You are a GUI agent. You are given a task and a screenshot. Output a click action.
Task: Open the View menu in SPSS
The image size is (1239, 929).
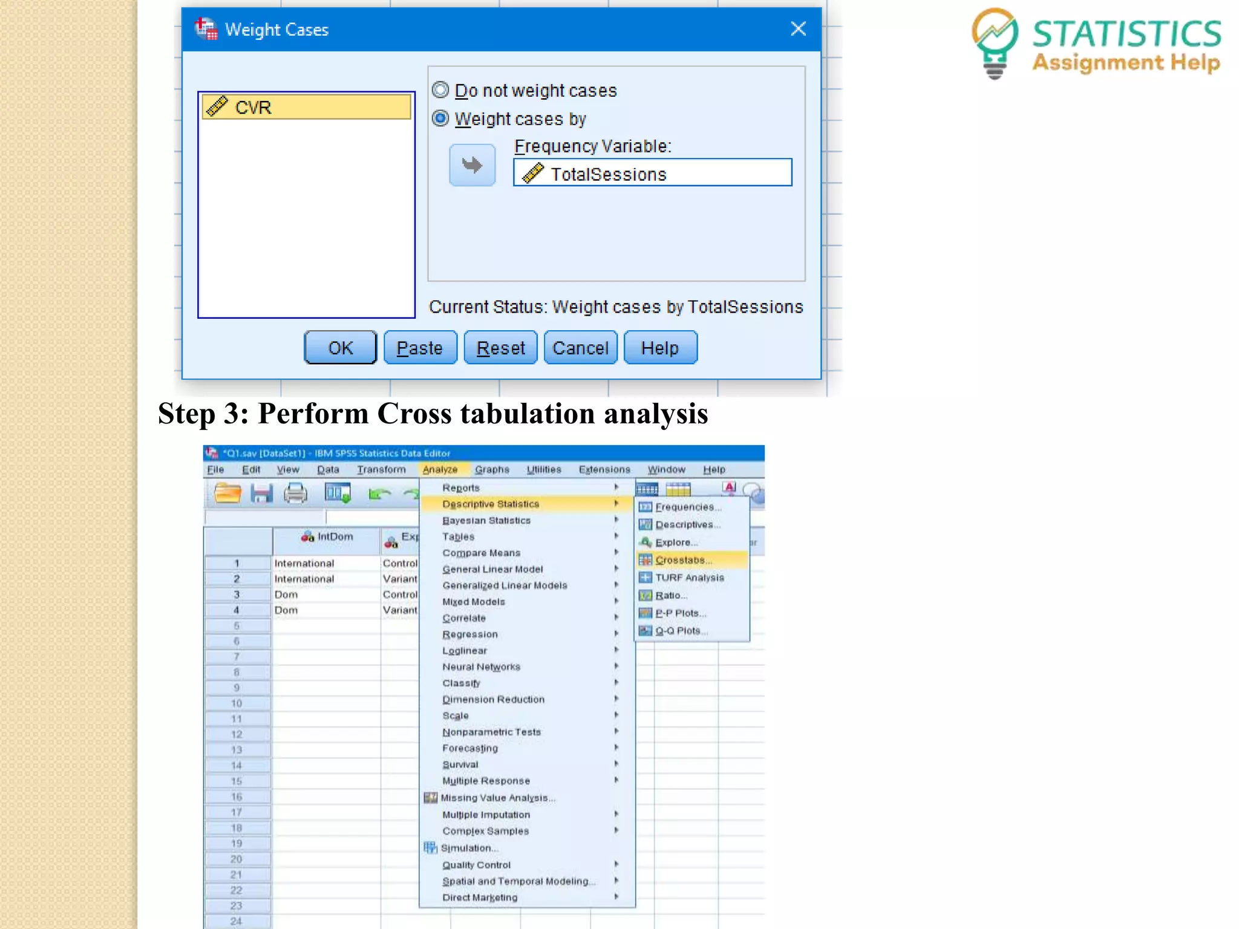point(288,469)
